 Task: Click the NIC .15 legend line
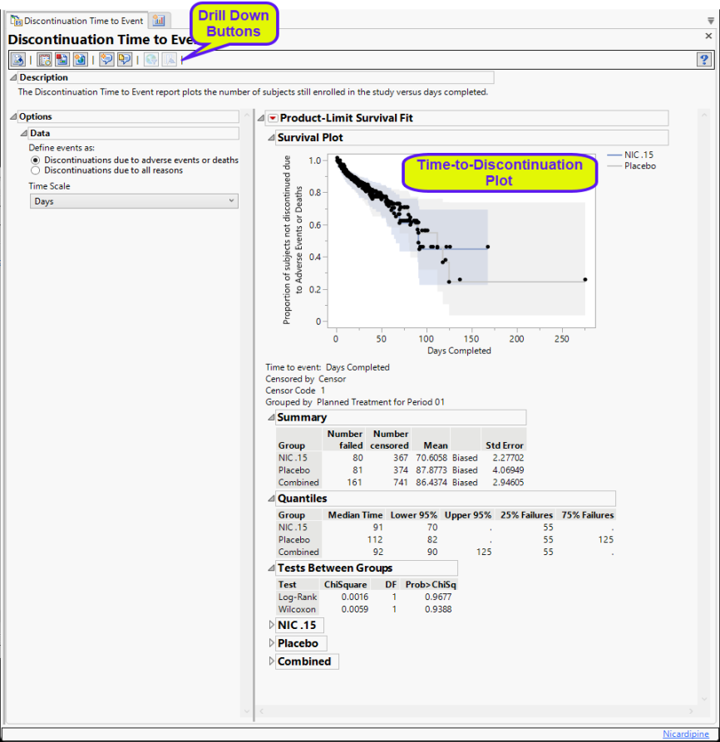(614, 155)
